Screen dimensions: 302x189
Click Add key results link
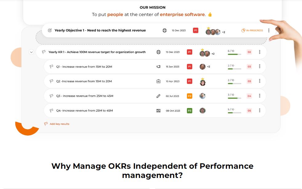point(59,124)
